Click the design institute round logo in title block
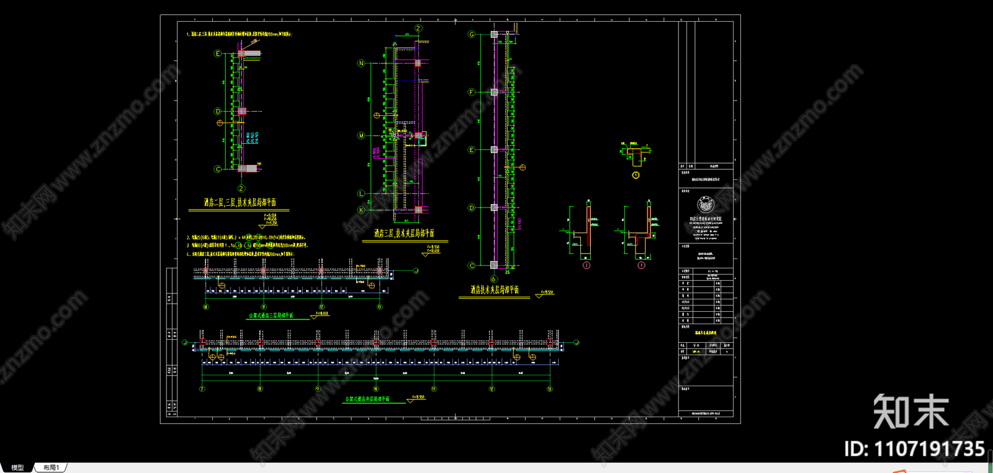 point(706,204)
